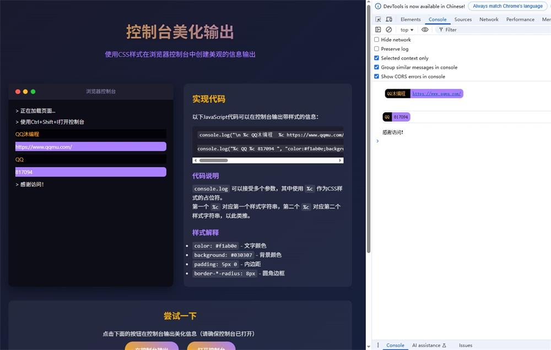Toggle the device toolbar icon
The image size is (551, 350).
(390, 19)
